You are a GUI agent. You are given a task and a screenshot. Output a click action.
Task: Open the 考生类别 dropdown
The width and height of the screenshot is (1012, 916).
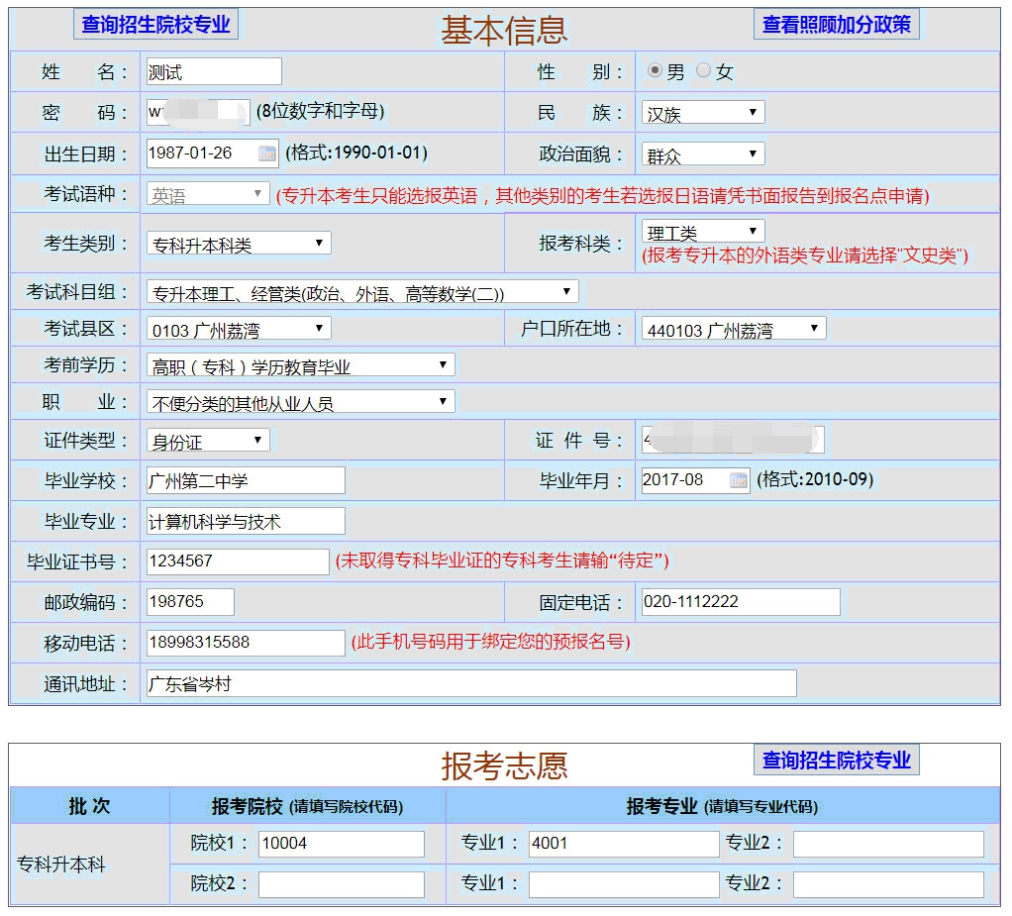click(x=239, y=244)
